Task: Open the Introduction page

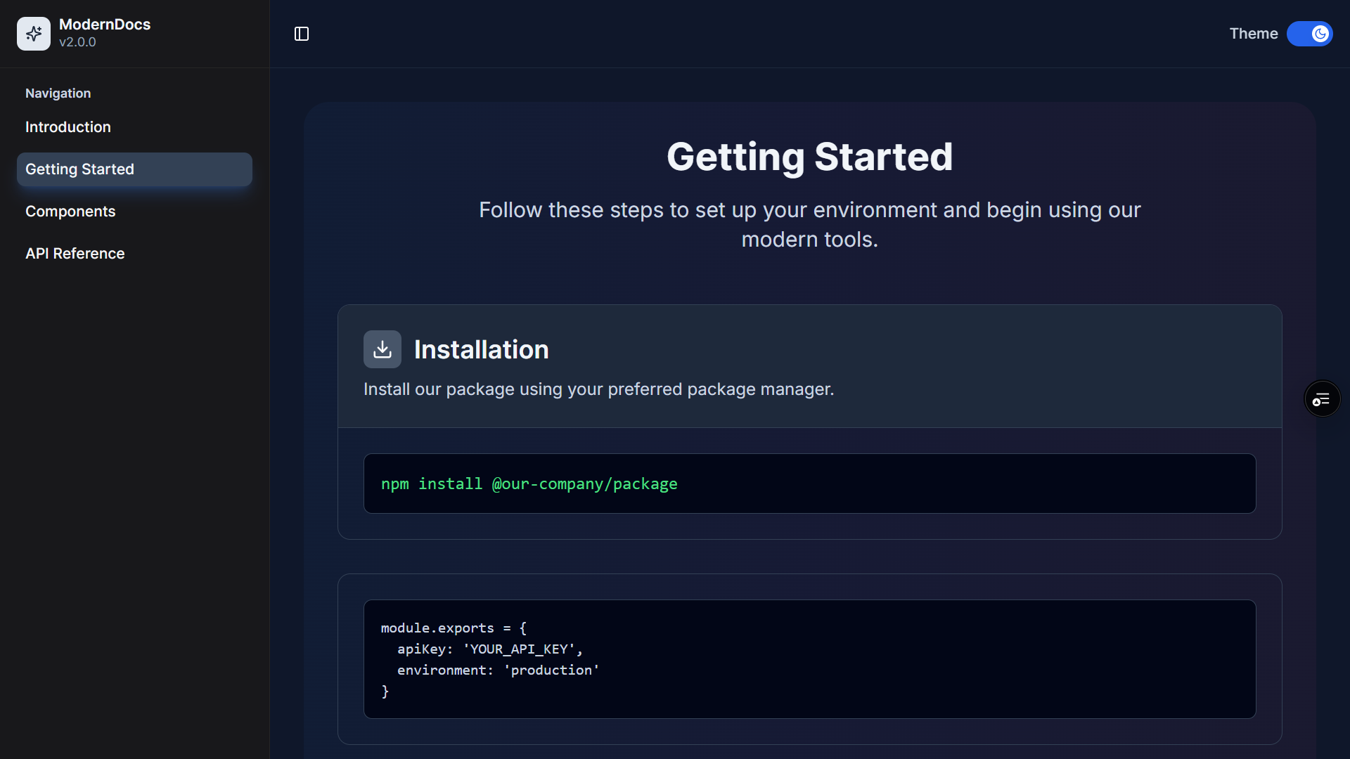Action: coord(134,127)
